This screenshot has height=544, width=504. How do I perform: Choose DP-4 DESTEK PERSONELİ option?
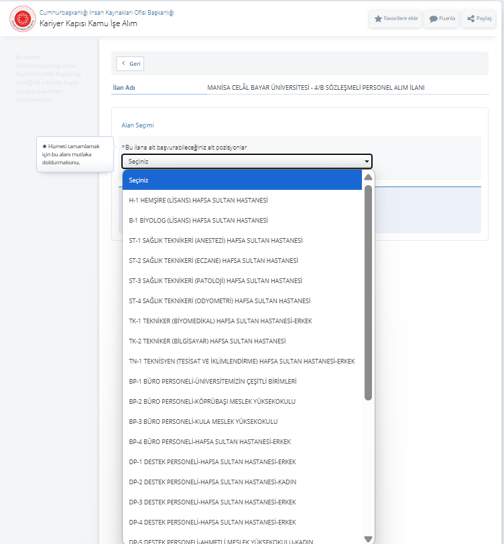point(242,522)
